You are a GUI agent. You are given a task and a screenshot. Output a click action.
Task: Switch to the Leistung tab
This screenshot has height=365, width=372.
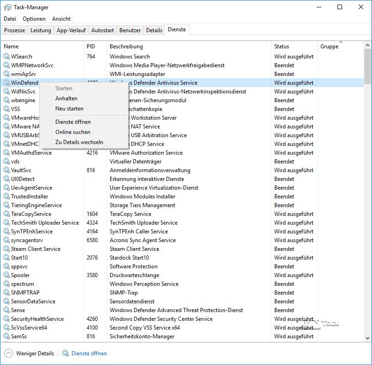click(x=41, y=30)
